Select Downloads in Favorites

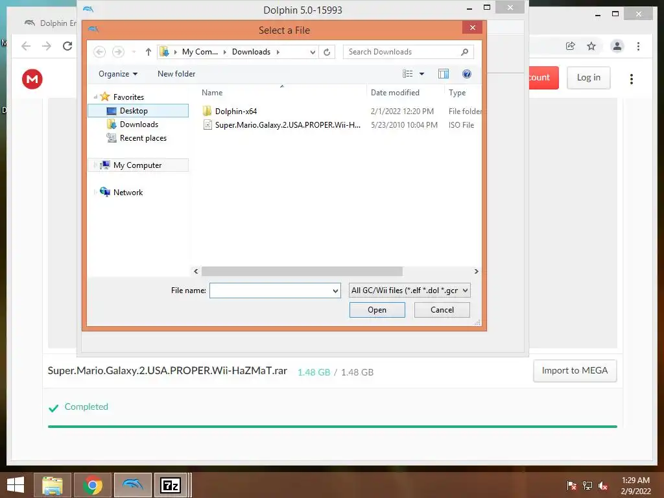tap(138, 124)
